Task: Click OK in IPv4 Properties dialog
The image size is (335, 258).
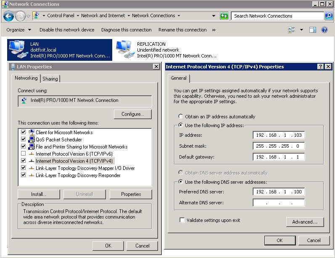Action: (x=280, y=240)
